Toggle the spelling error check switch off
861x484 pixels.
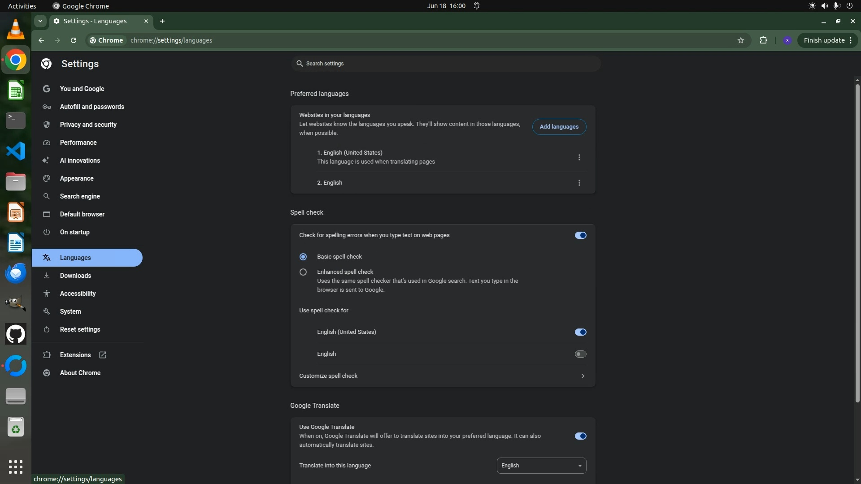click(x=580, y=235)
